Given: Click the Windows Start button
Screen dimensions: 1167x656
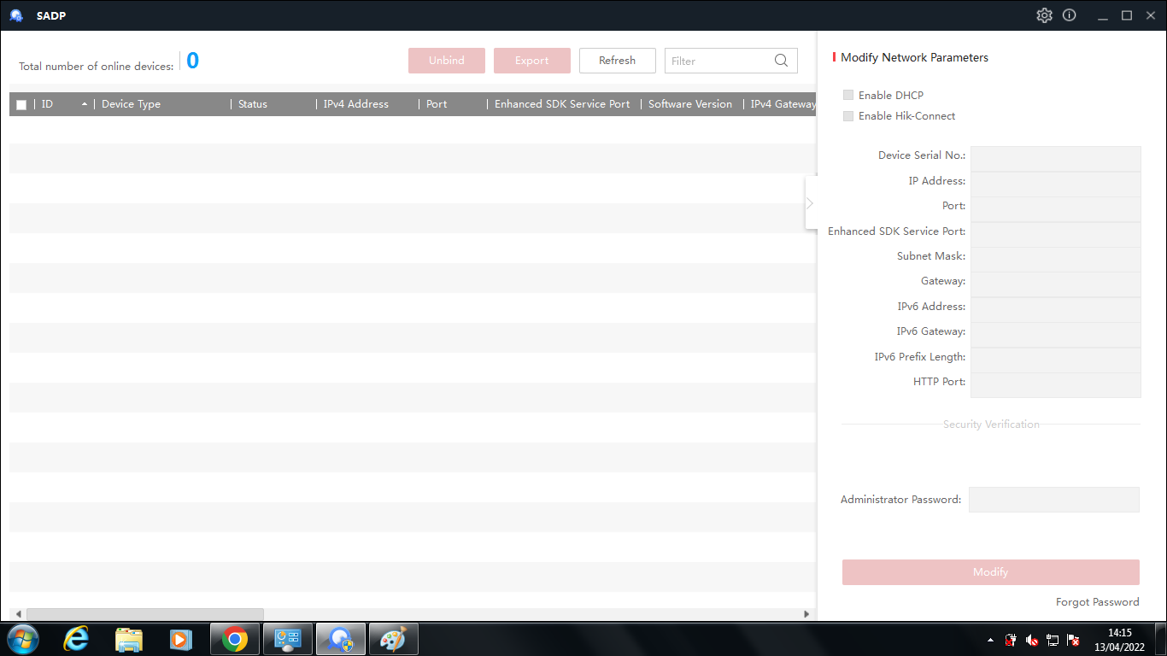Looking at the screenshot, I should [x=22, y=639].
